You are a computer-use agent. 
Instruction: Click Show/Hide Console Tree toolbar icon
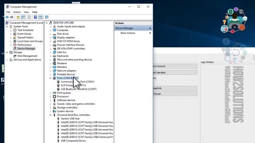(23, 17)
